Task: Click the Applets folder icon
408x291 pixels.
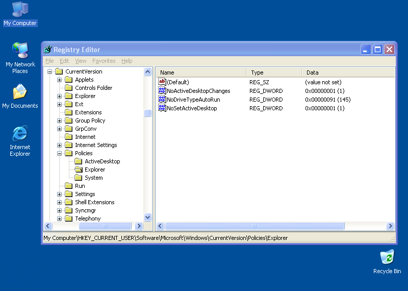Action: 69,80
